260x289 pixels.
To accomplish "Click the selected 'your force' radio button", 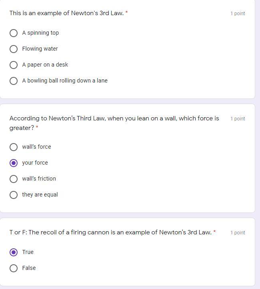I will coord(14,163).
